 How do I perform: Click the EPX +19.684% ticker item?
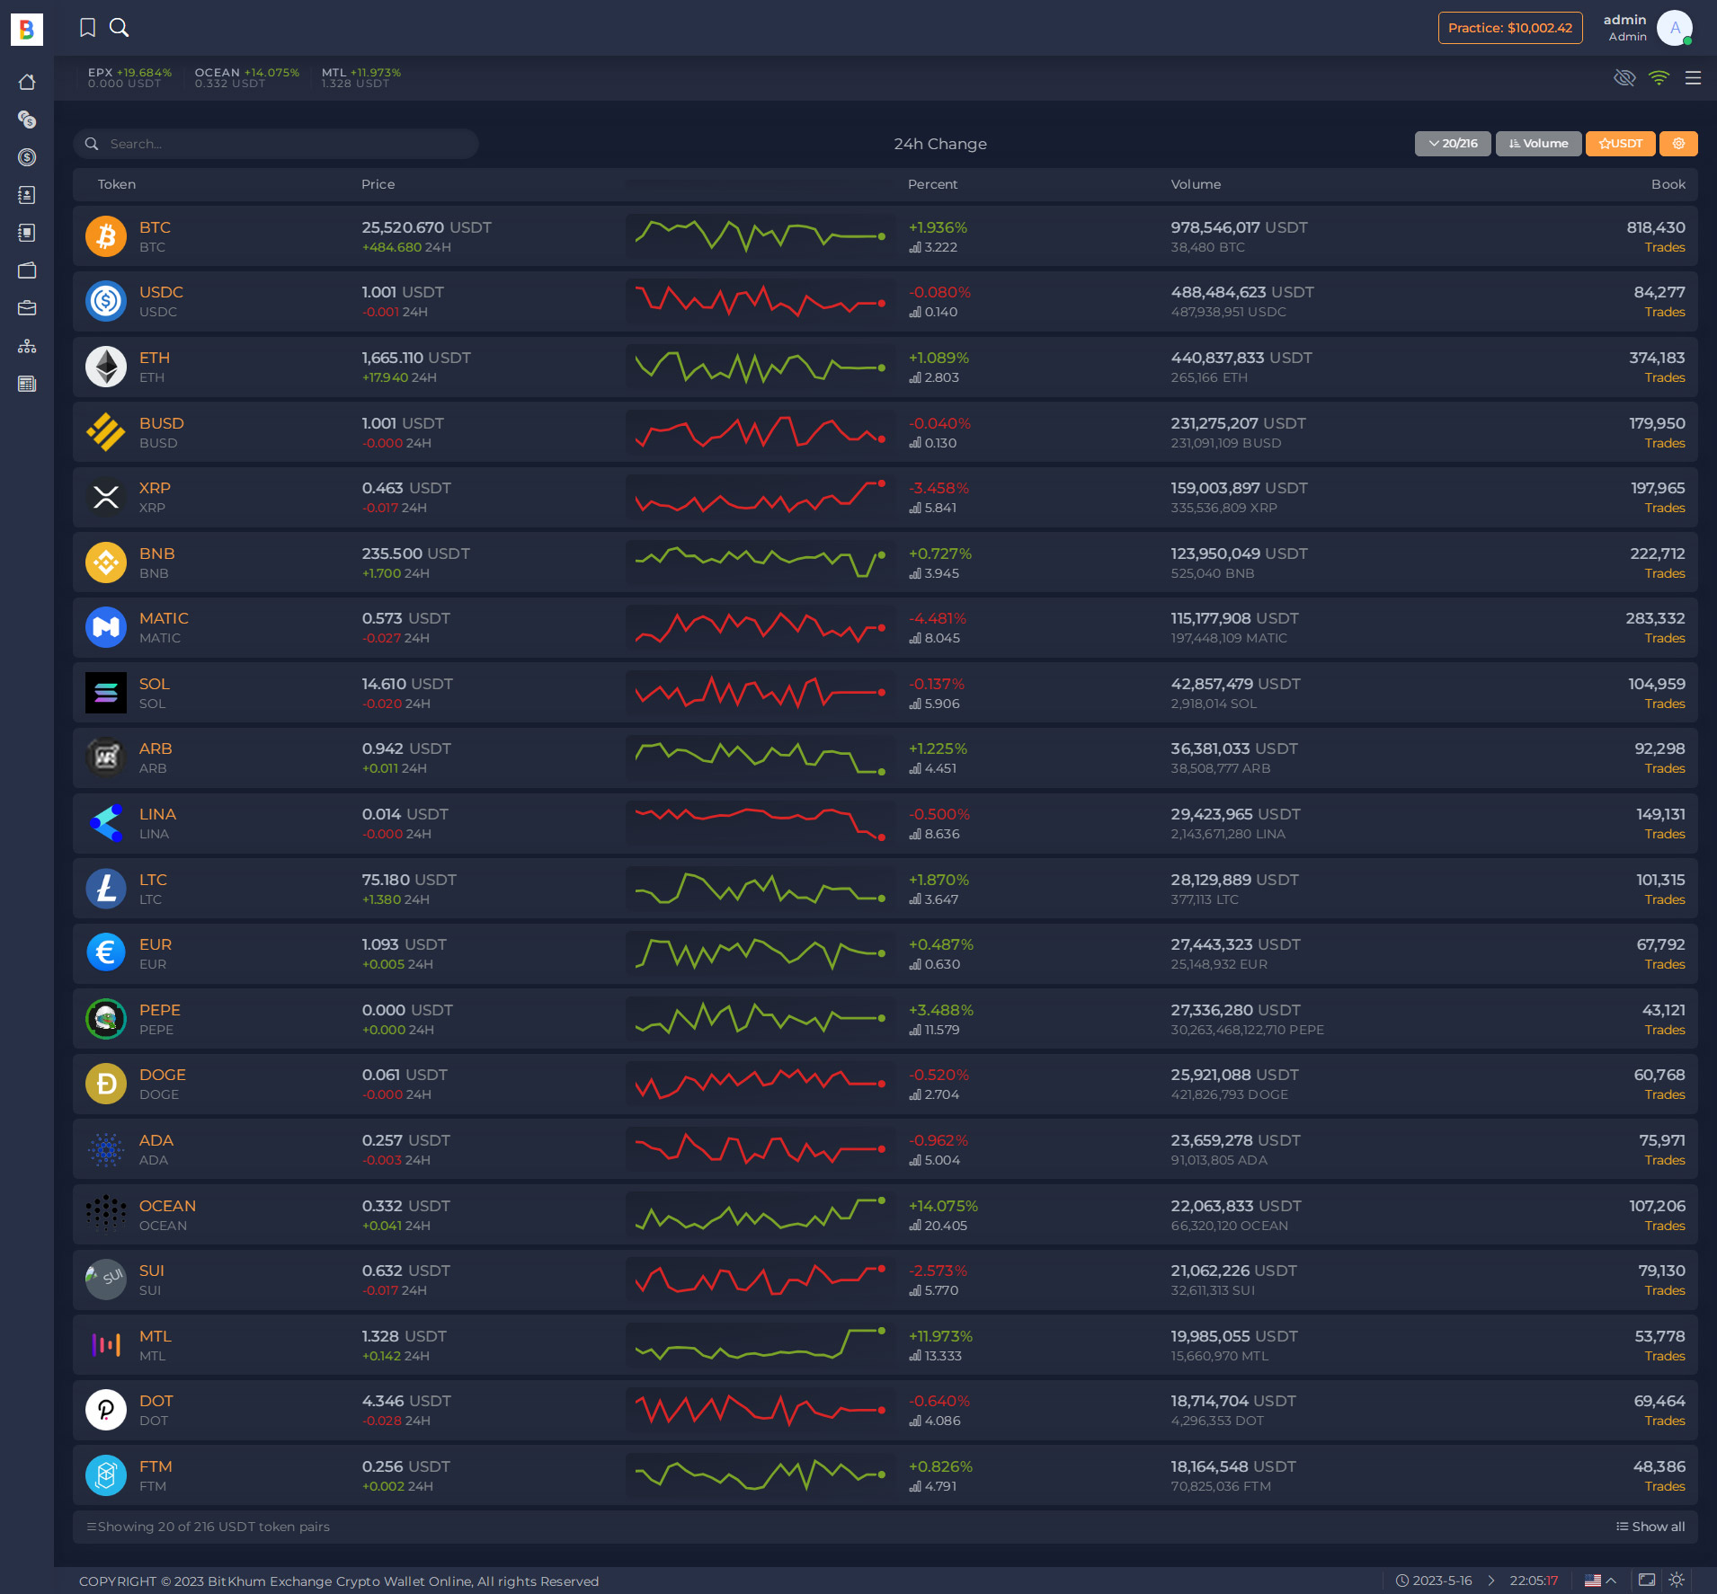[x=129, y=78]
